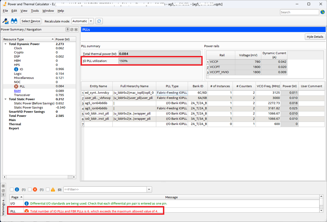Close the Power Summary / Navigation panel

(76, 29)
